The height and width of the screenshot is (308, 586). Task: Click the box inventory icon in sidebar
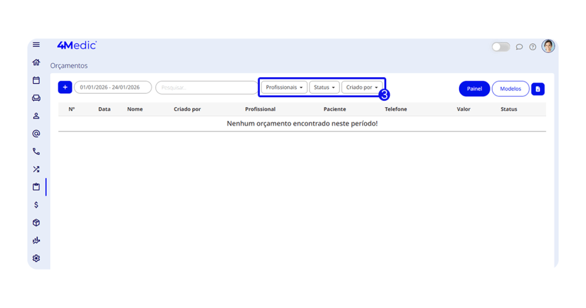36,223
